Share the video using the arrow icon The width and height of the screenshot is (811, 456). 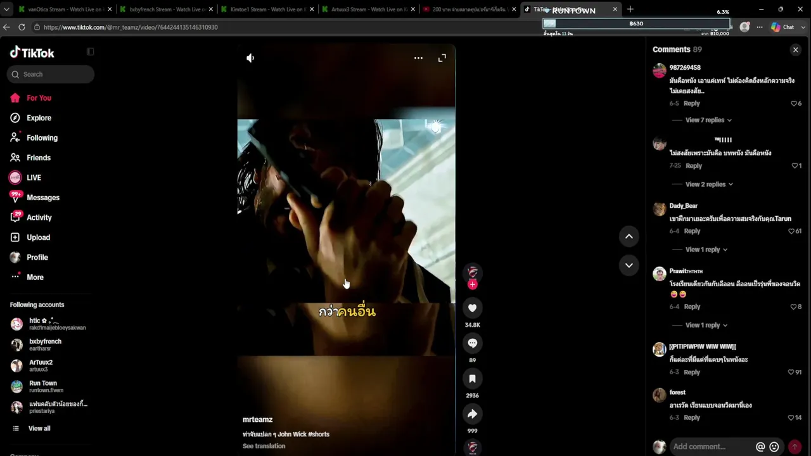472,414
